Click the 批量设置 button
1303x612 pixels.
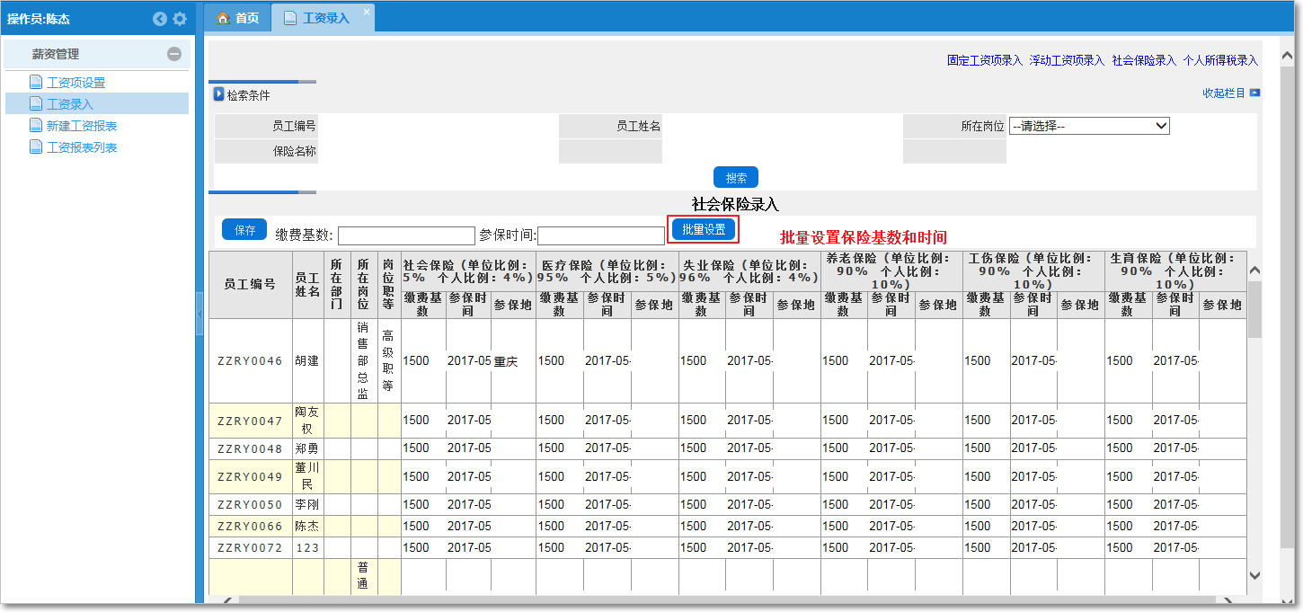pyautogui.click(x=704, y=229)
